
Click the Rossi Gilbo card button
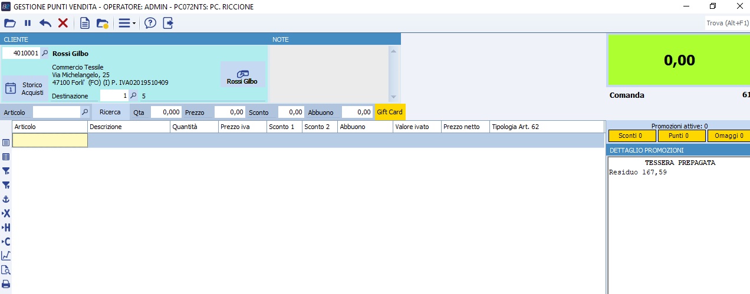point(242,75)
